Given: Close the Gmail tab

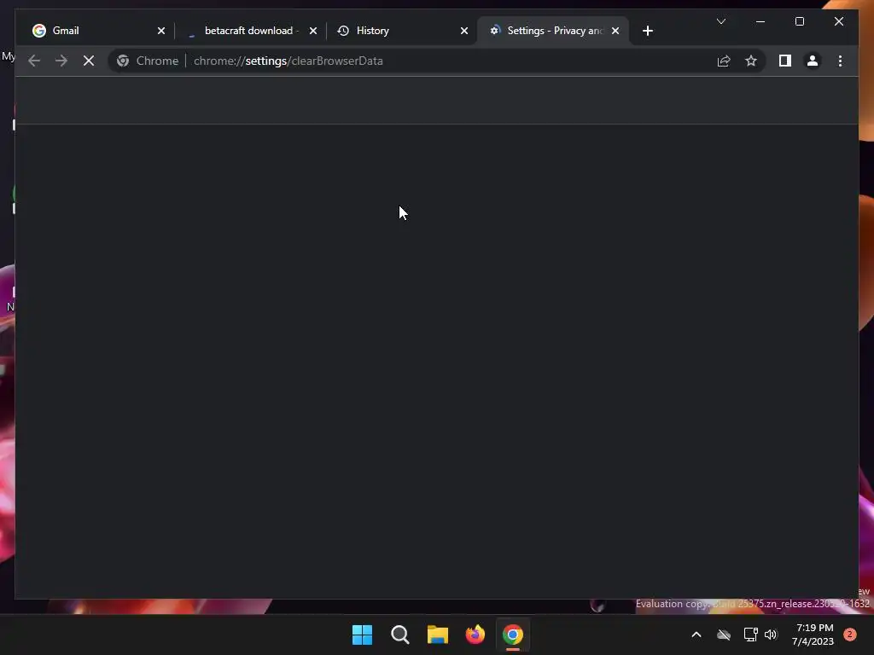Looking at the screenshot, I should 161,31.
